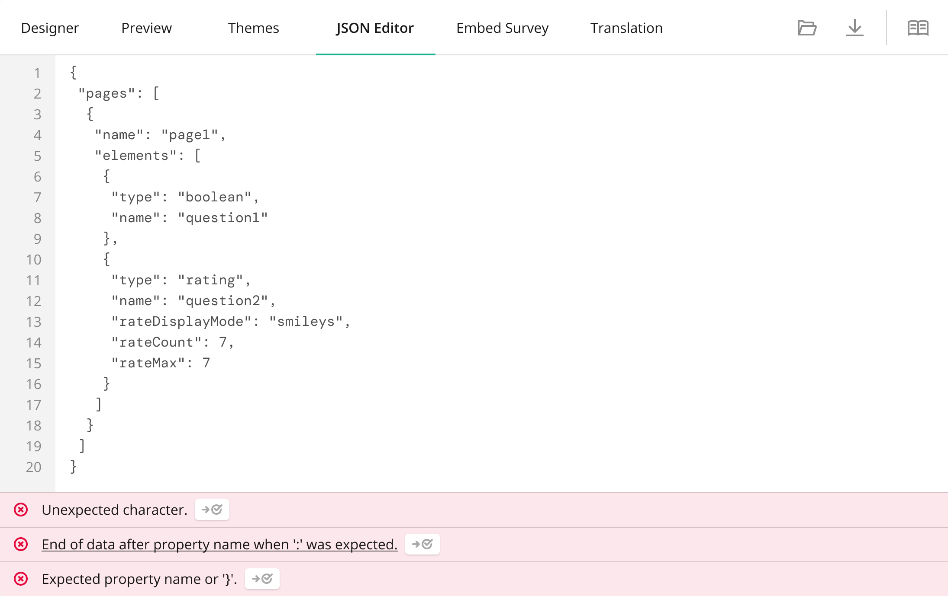Navigate to the Designer tab
Viewport: 948px width, 596px height.
49,28
